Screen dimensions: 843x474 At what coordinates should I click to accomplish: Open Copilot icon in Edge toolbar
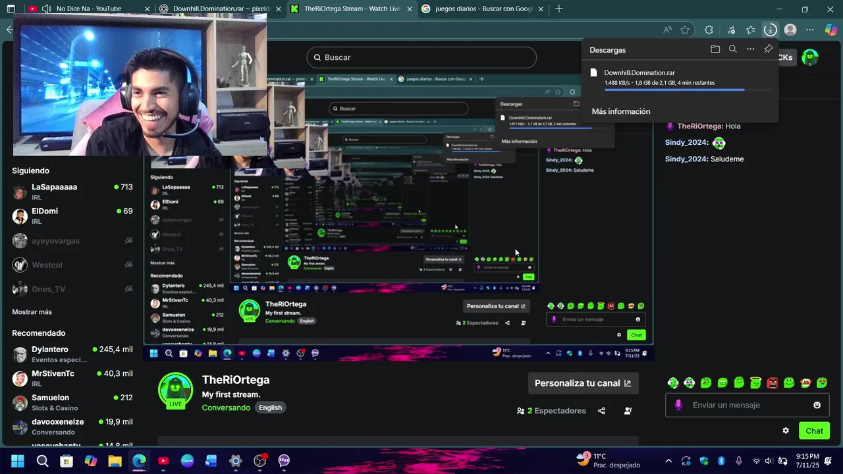click(830, 30)
